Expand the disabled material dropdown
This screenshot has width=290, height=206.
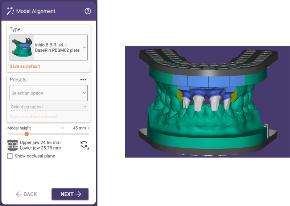pos(49,107)
